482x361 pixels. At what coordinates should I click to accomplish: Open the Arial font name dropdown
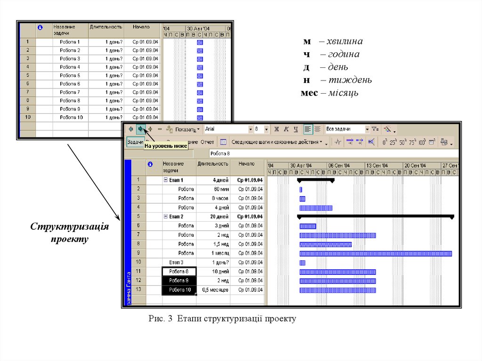pos(250,129)
